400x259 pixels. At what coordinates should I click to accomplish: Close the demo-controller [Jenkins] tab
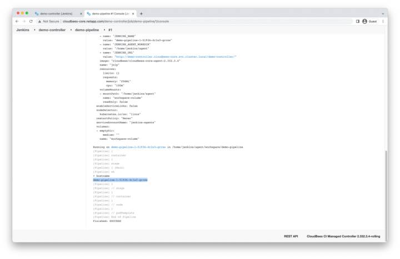click(81, 13)
